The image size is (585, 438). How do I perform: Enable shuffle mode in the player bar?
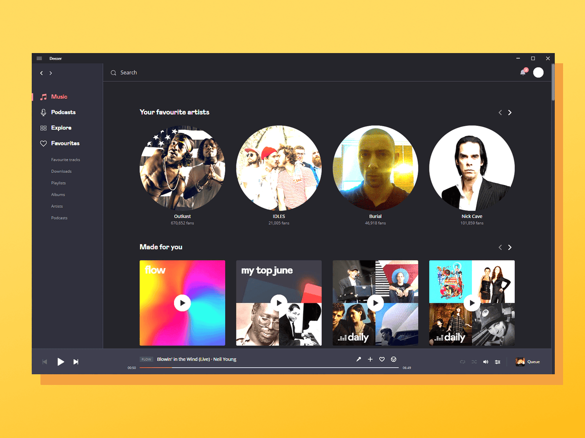coord(474,362)
